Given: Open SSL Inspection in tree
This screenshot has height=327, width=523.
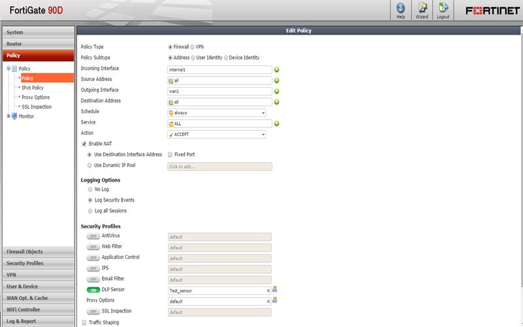Looking at the screenshot, I should tap(37, 107).
